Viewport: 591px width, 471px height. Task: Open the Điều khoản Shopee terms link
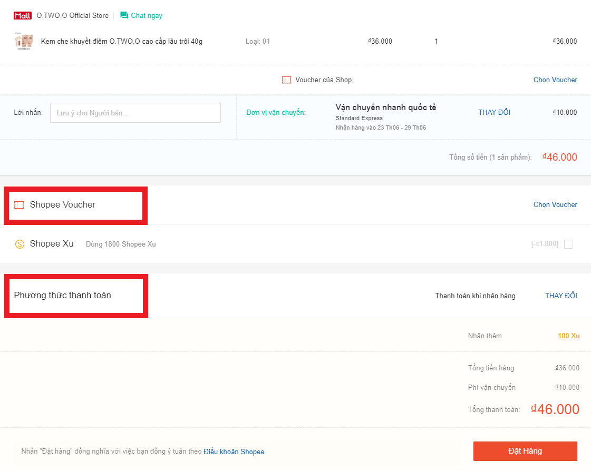pos(234,452)
